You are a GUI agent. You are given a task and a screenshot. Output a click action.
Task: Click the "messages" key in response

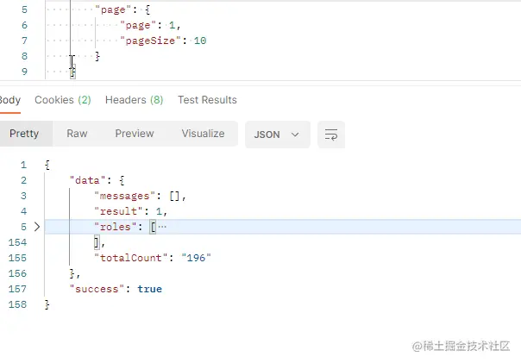coord(124,196)
